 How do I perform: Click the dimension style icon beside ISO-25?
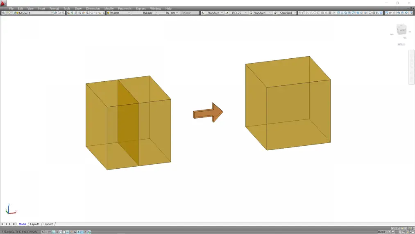click(x=227, y=13)
